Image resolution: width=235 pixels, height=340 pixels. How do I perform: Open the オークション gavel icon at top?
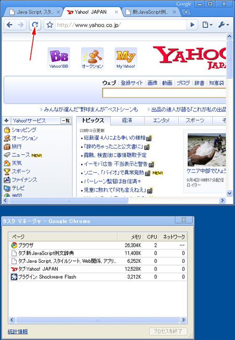93,58
